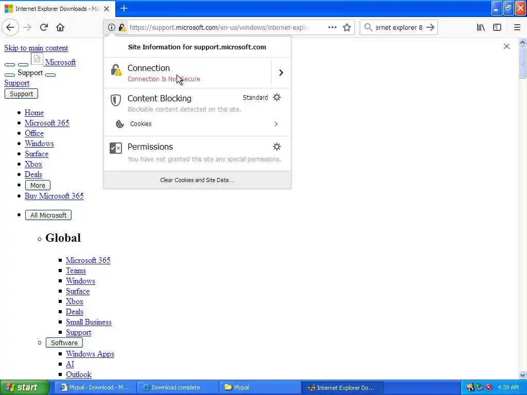Expand Cookies details chevron
This screenshot has width=527, height=395.
276,124
